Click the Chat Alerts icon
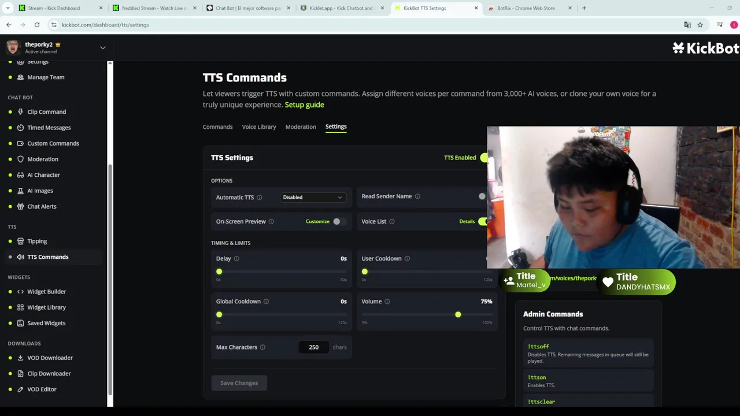 pos(21,206)
